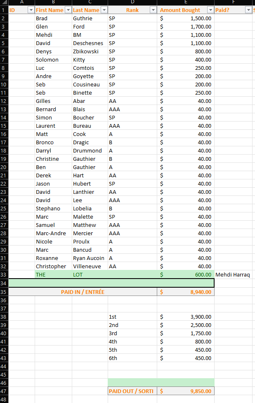Viewport: 255px width, 403px height.
Task: Select row 33 header
Action: (4, 274)
